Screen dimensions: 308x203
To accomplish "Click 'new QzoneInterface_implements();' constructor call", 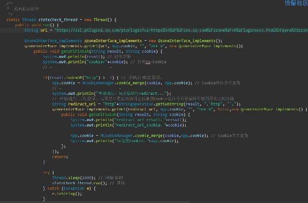I will tap(186, 41).
